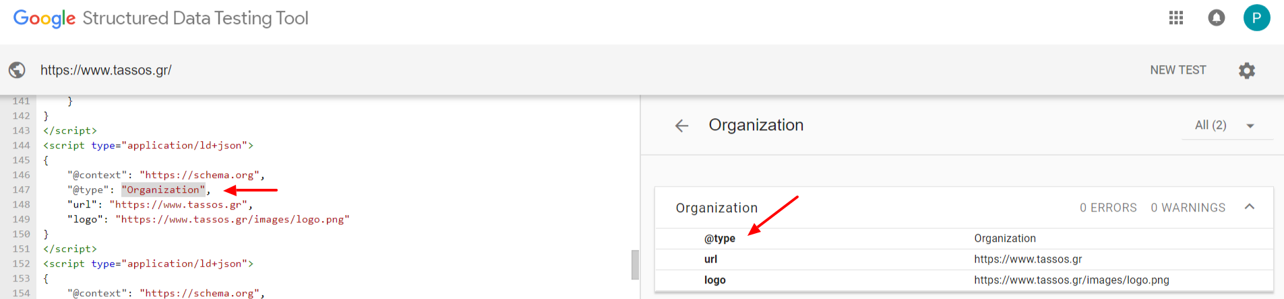
Task: Click the Google logo
Action: point(44,19)
